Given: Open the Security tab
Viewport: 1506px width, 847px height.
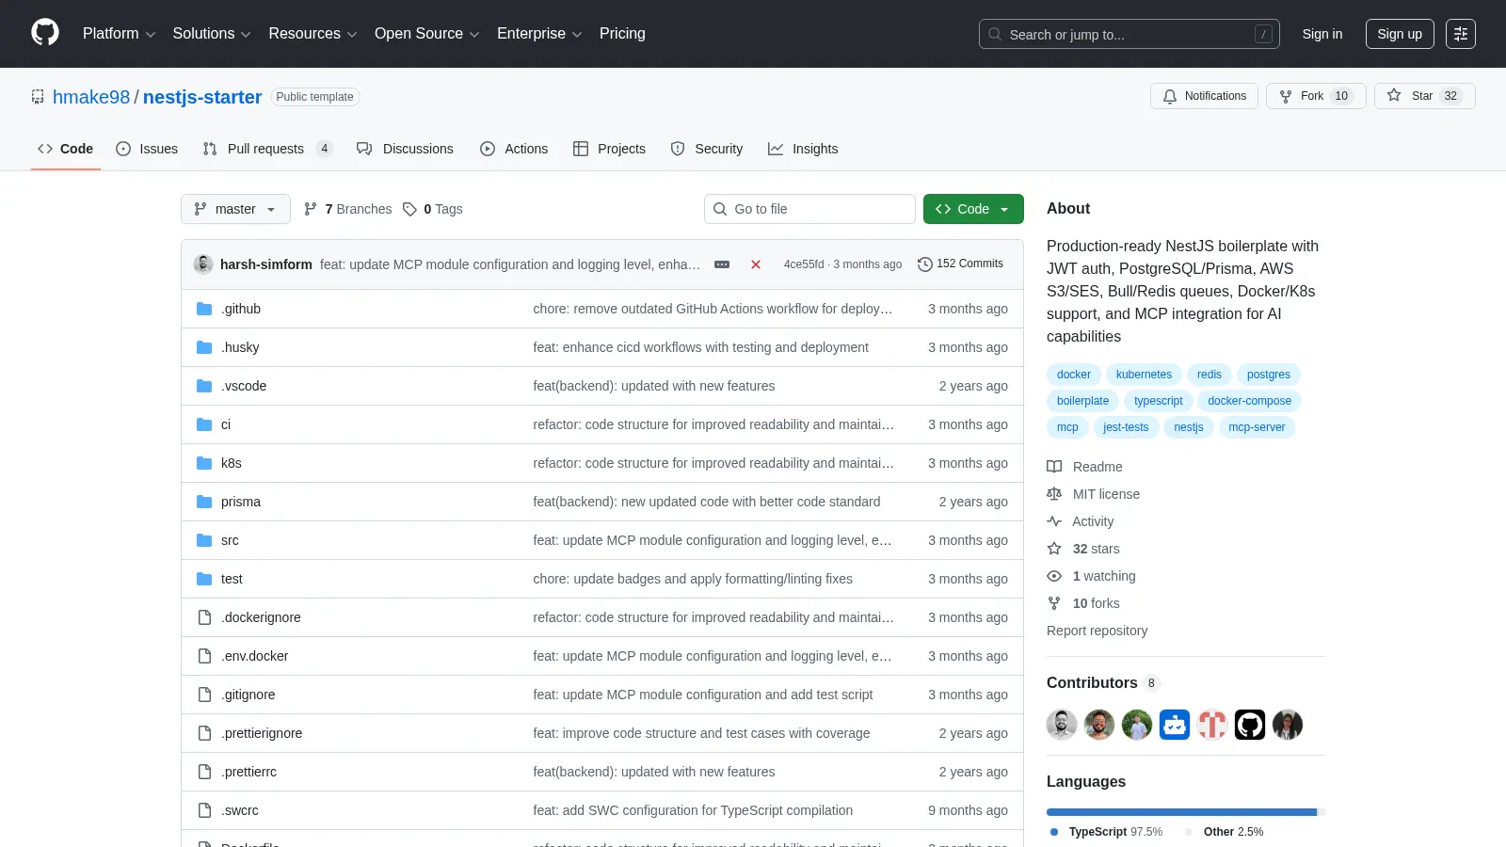Looking at the screenshot, I should [707, 149].
